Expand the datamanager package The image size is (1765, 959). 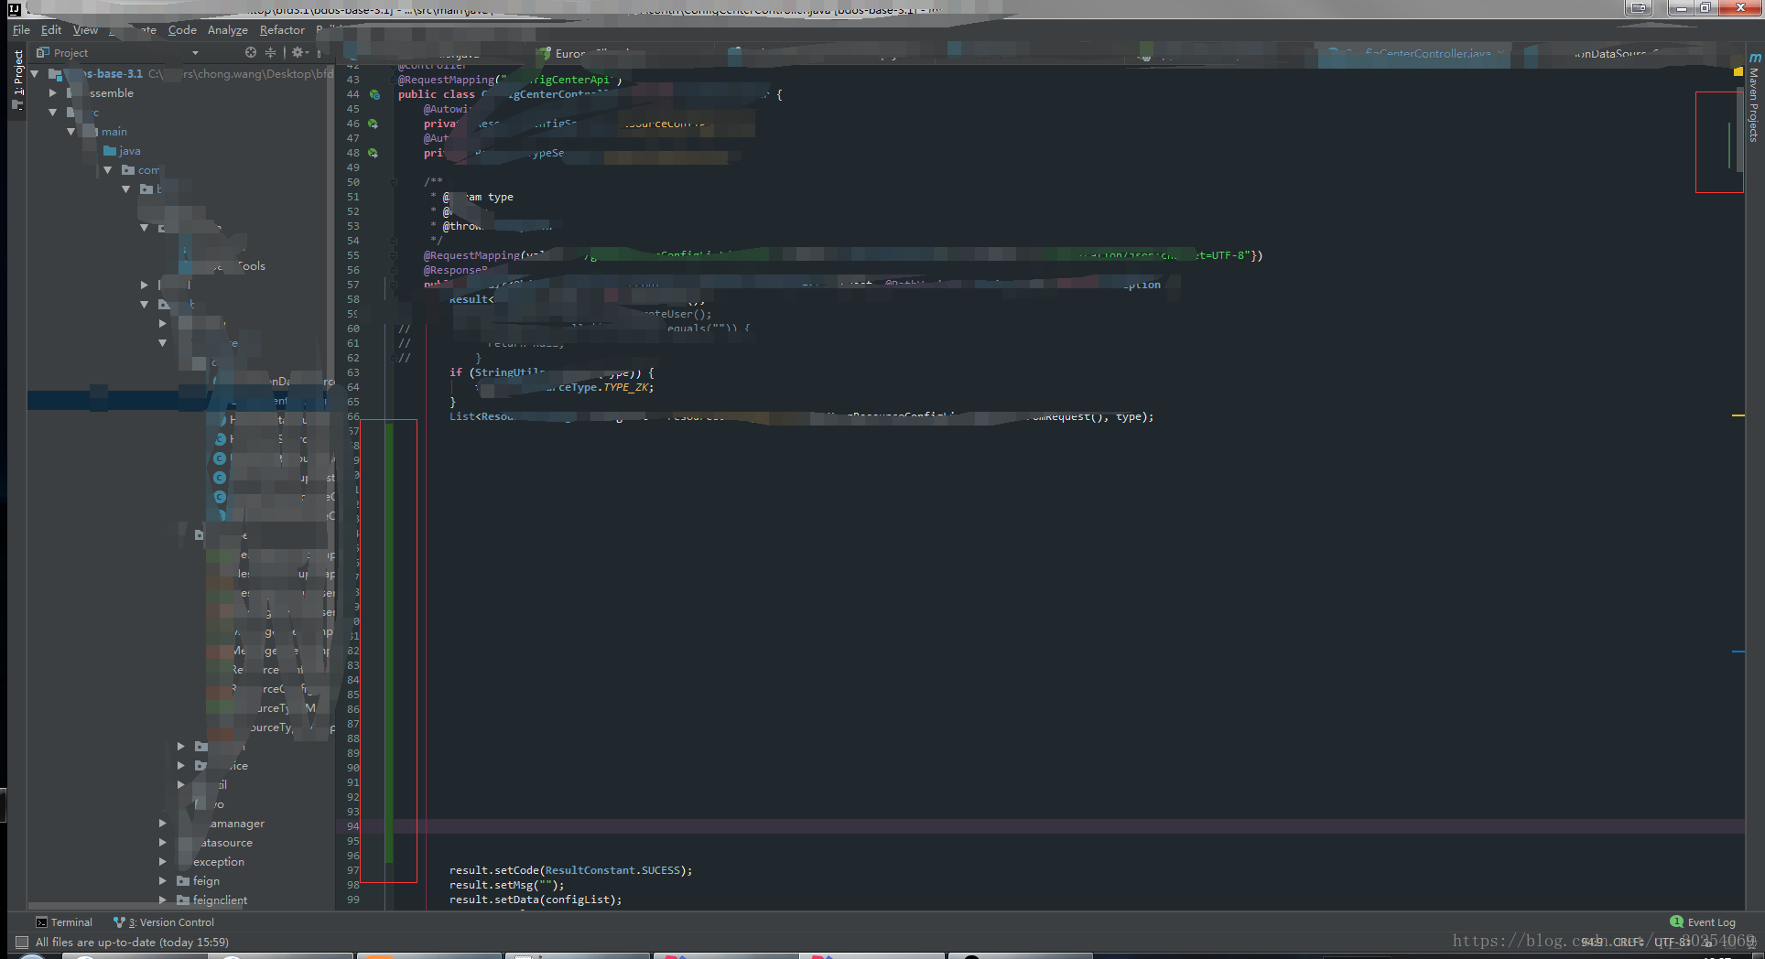coord(163,824)
